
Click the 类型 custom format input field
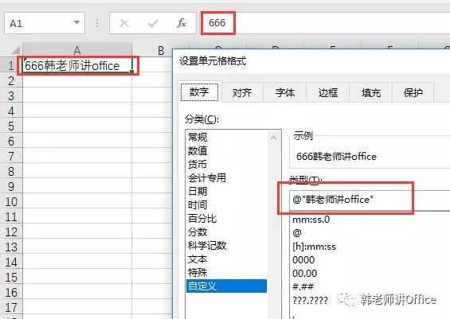click(x=370, y=200)
